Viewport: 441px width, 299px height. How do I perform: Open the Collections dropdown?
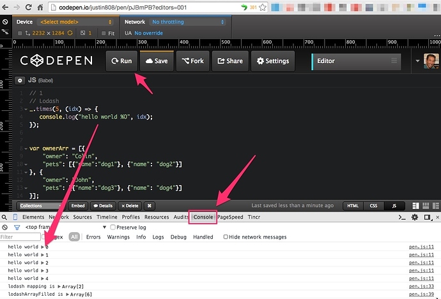(40, 206)
